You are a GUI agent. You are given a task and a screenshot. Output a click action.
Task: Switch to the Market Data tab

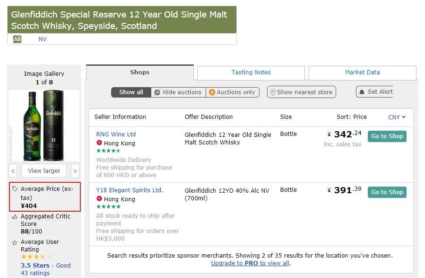click(362, 72)
